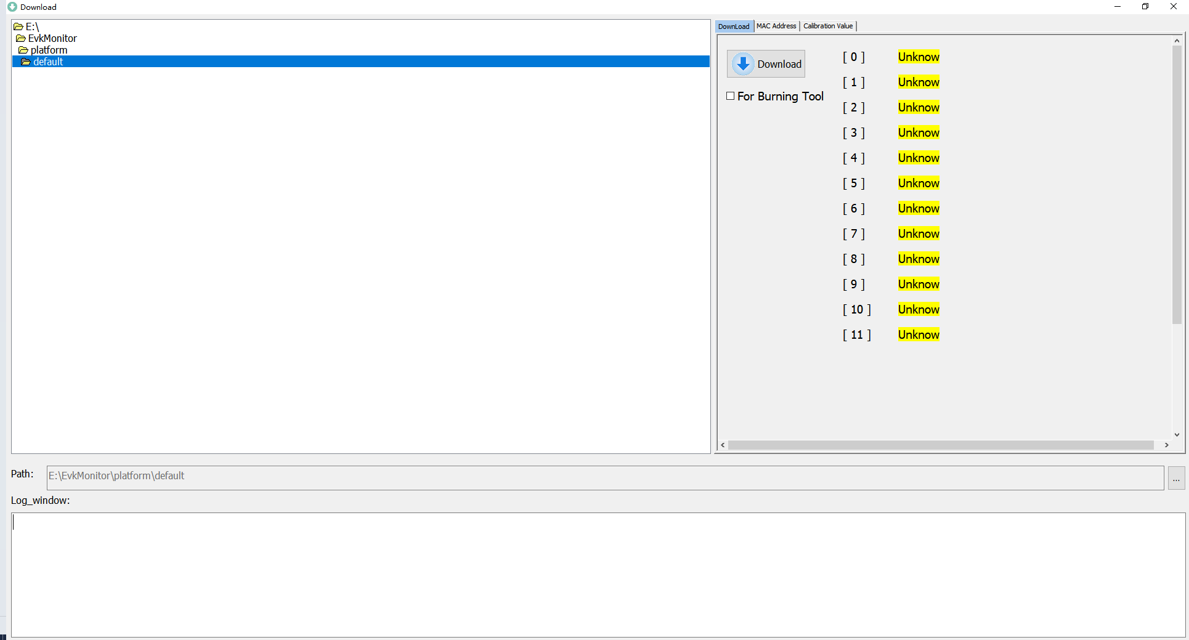The width and height of the screenshot is (1189, 640).
Task: Select the DownLoad tab
Action: coord(733,26)
